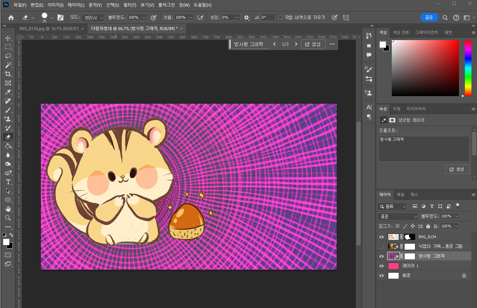Image resolution: width=477 pixels, height=308 pixels.
Task: Click the hue spectrum slider
Action: click(468, 68)
